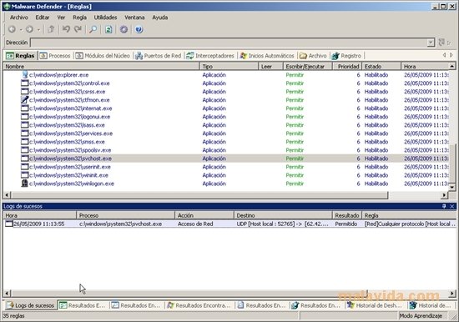This screenshot has height=322, width=459.
Task: Select rule c:\windows\system32\csrss.exe
Action: click(x=68, y=92)
